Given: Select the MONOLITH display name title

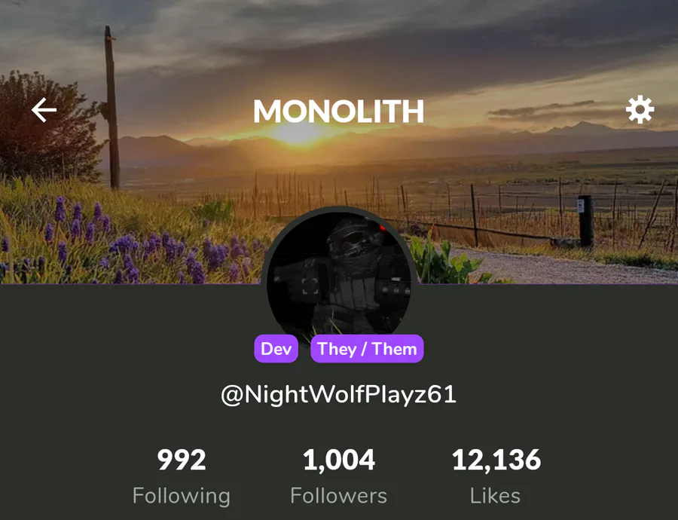Looking at the screenshot, I should pos(338,112).
